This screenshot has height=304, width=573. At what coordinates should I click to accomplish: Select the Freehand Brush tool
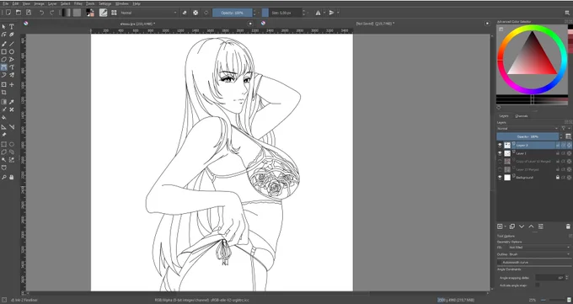pyautogui.click(x=4, y=44)
